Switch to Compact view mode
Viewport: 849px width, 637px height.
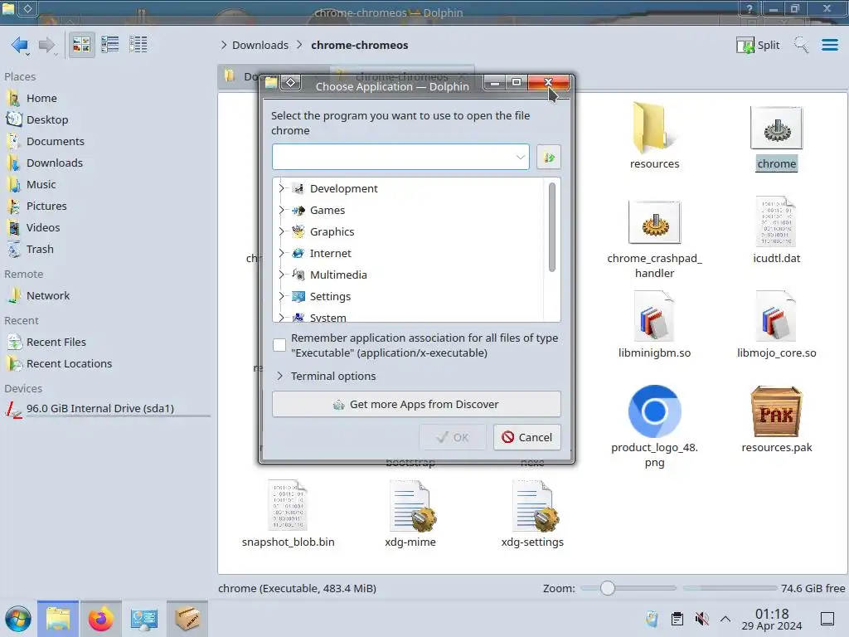pyautogui.click(x=110, y=45)
